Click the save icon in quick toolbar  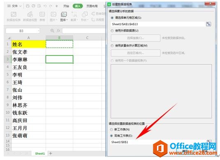tap(28, 6)
